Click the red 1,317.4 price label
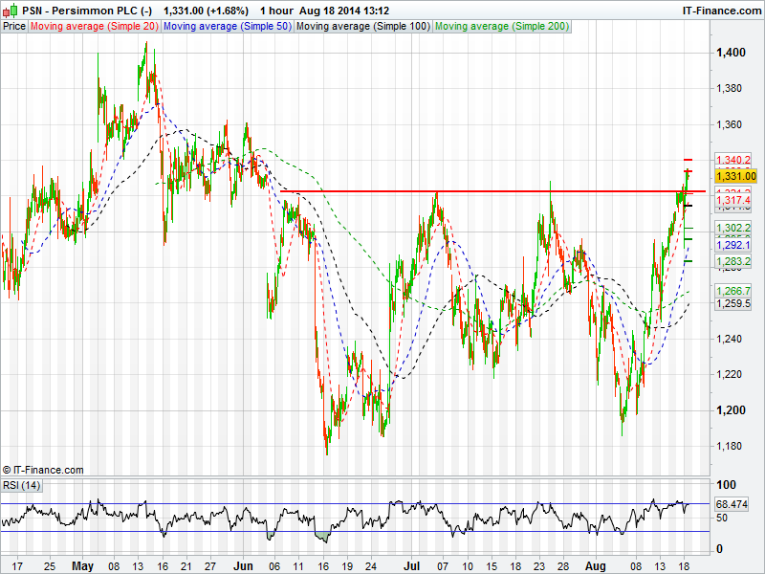765x574 pixels. (732, 200)
